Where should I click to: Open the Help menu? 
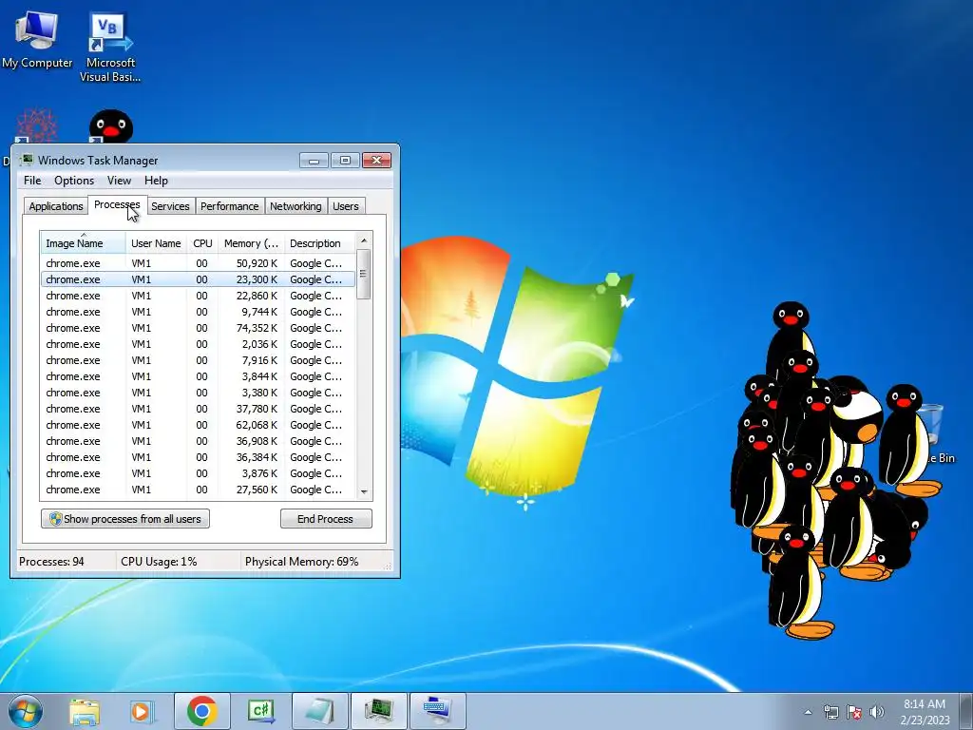(156, 181)
